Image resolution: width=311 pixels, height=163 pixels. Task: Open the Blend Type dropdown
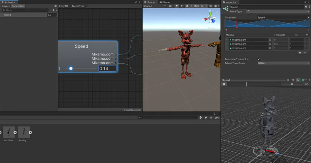pos(277,11)
